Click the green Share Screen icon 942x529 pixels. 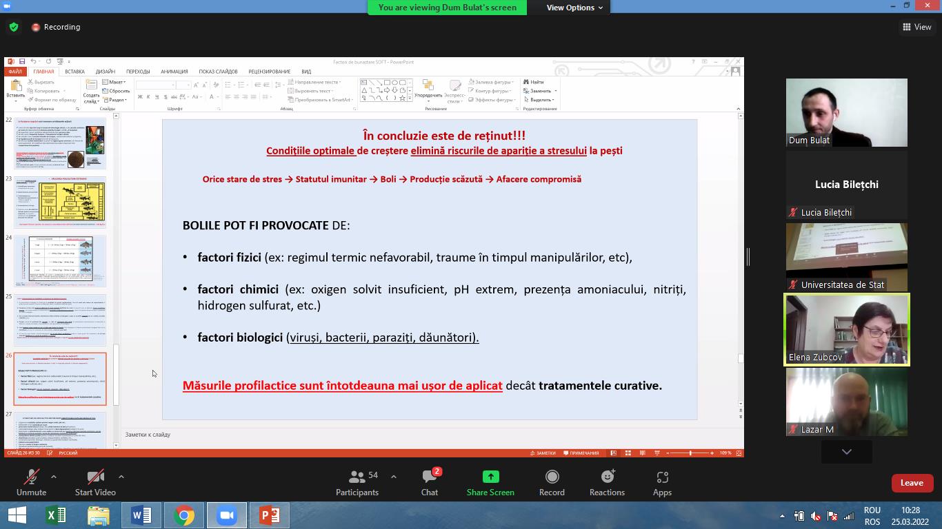[490, 477]
